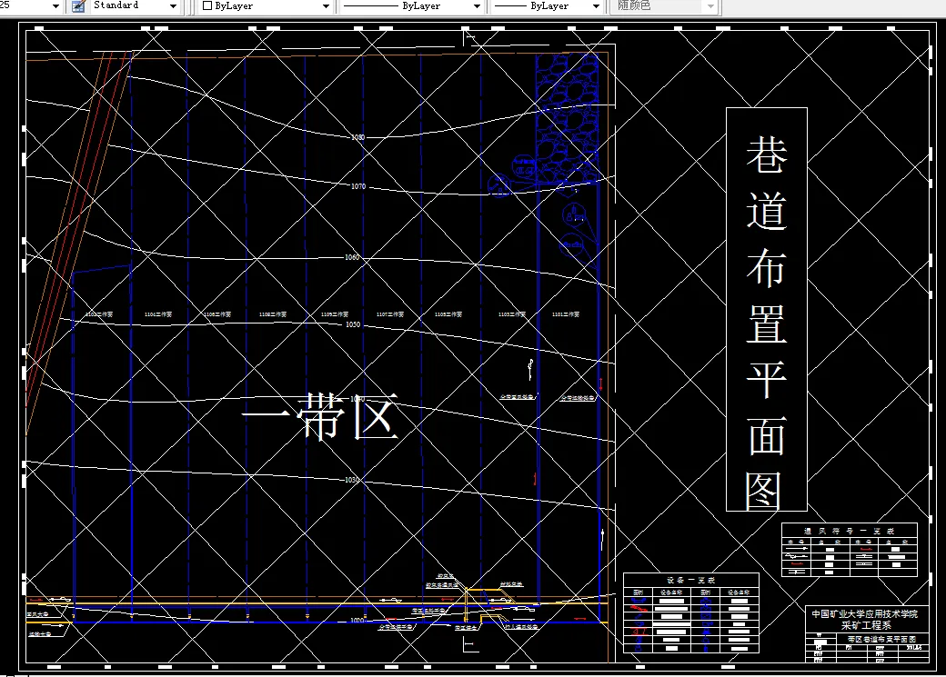The image size is (946, 677).
Task: Select the 一带区 text label in the drawing
Action: (323, 418)
